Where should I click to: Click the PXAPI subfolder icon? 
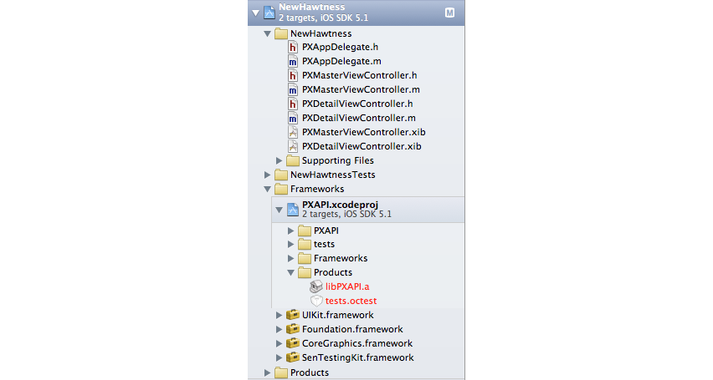click(305, 231)
